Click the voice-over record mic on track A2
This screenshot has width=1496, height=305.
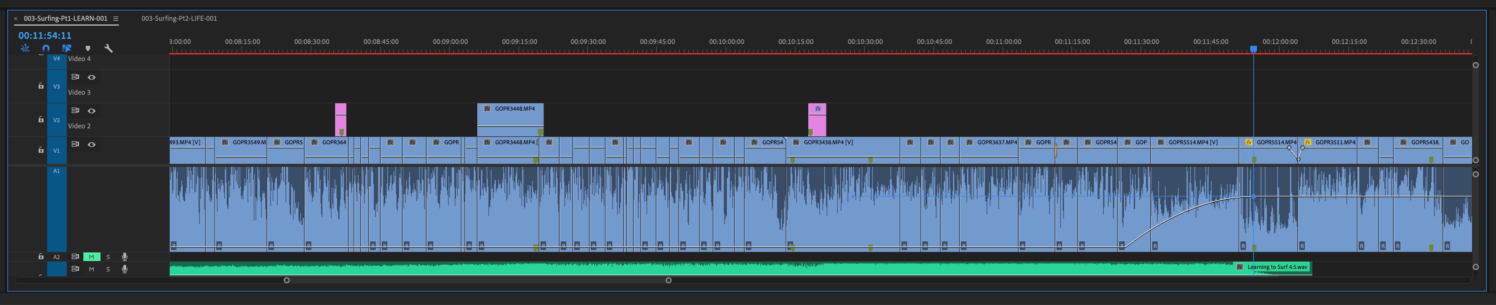(124, 256)
